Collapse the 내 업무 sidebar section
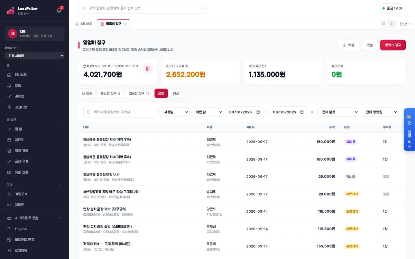The width and height of the screenshot is (415, 259). click(x=61, y=120)
